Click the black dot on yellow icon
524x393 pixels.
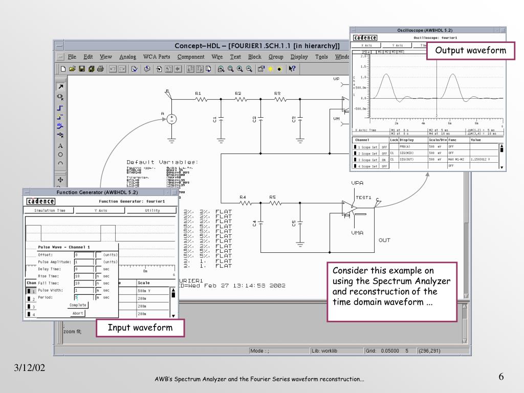click(x=279, y=69)
